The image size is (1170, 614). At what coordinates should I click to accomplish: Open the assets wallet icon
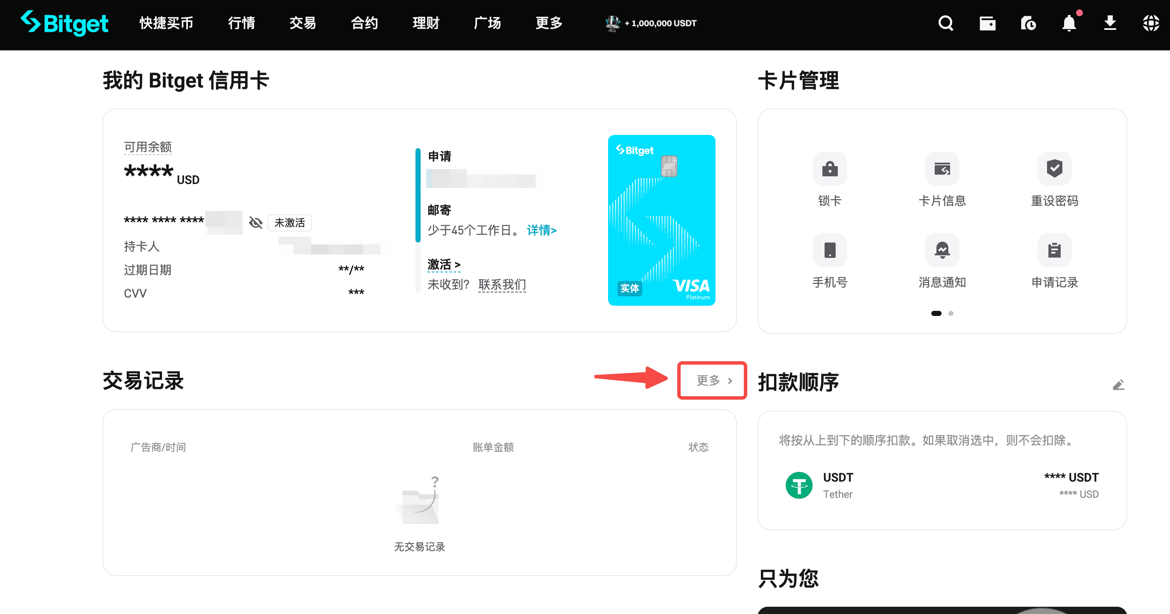[988, 23]
